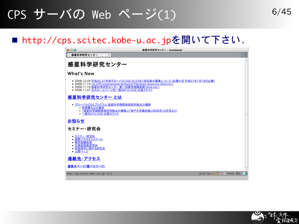Open the 連絡先・アクセス link
299x224 pixels.
pos(87,159)
